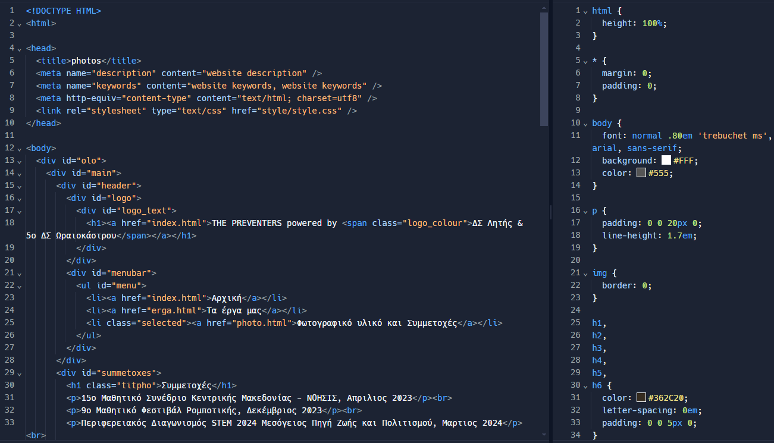Place the cursor in the <title> text "photos"
The width and height of the screenshot is (774, 443).
coord(86,61)
